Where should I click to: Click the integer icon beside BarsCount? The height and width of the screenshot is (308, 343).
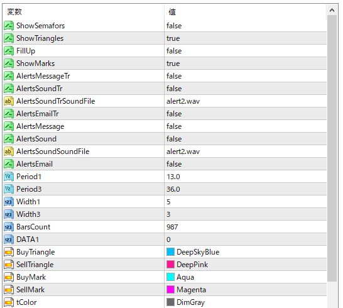point(9,227)
